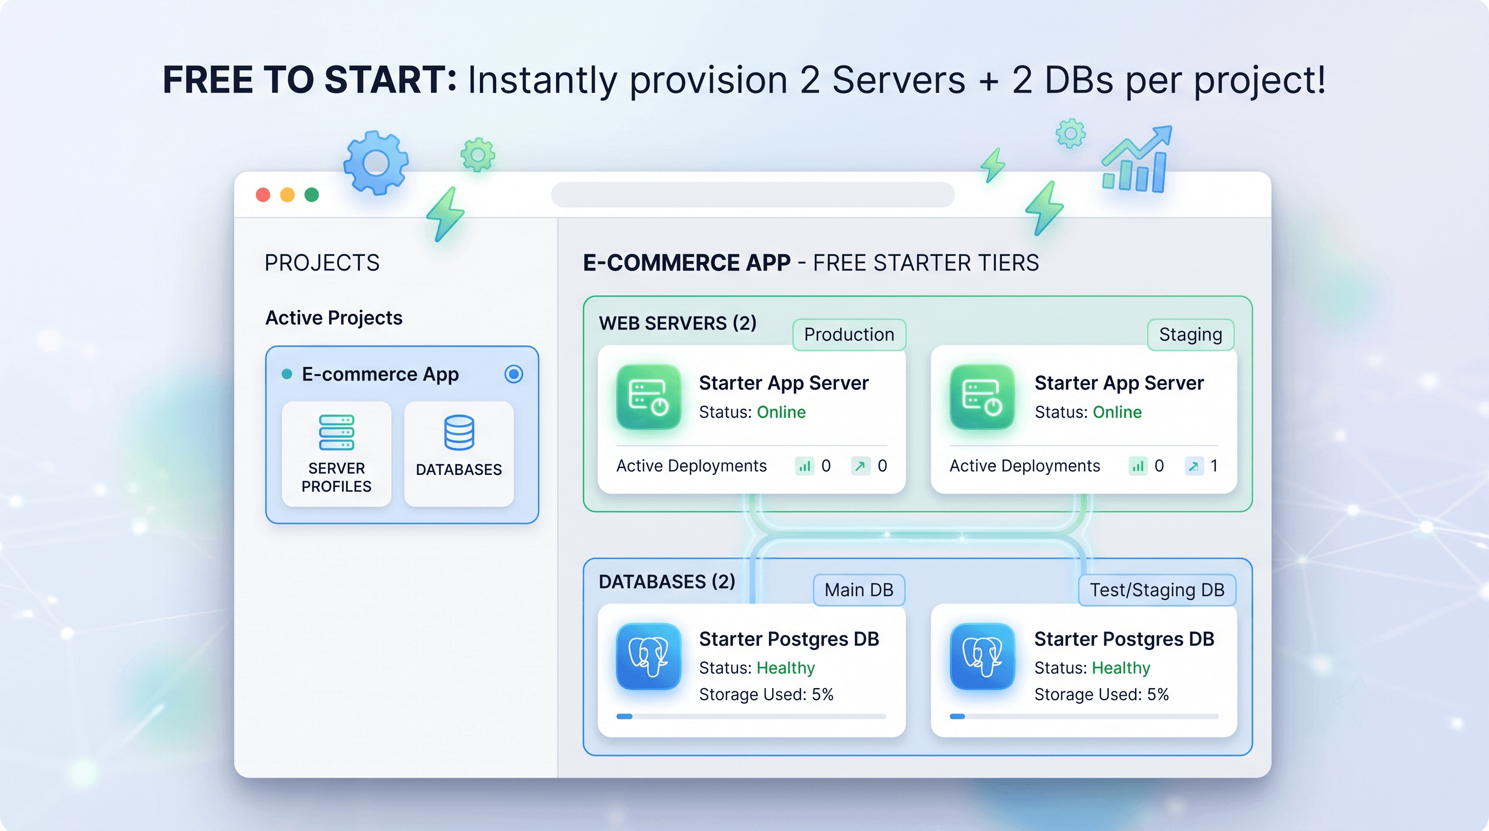Image resolution: width=1489 pixels, height=831 pixels.
Task: Click the teal status dot beside E-commerce App
Action: pyautogui.click(x=287, y=374)
